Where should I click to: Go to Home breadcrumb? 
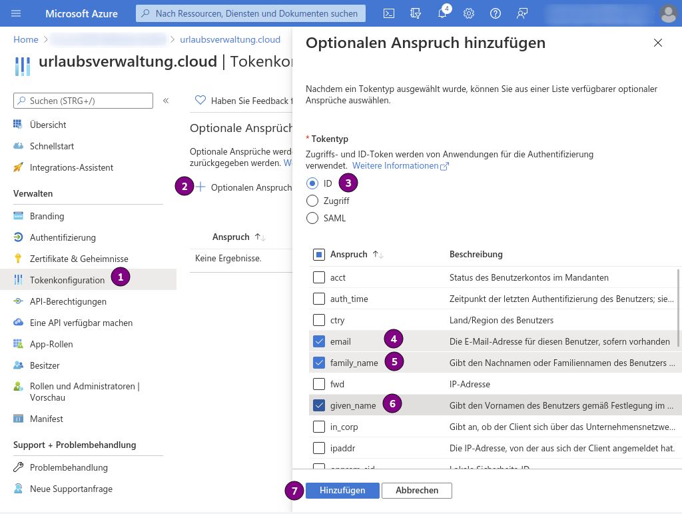click(x=26, y=39)
